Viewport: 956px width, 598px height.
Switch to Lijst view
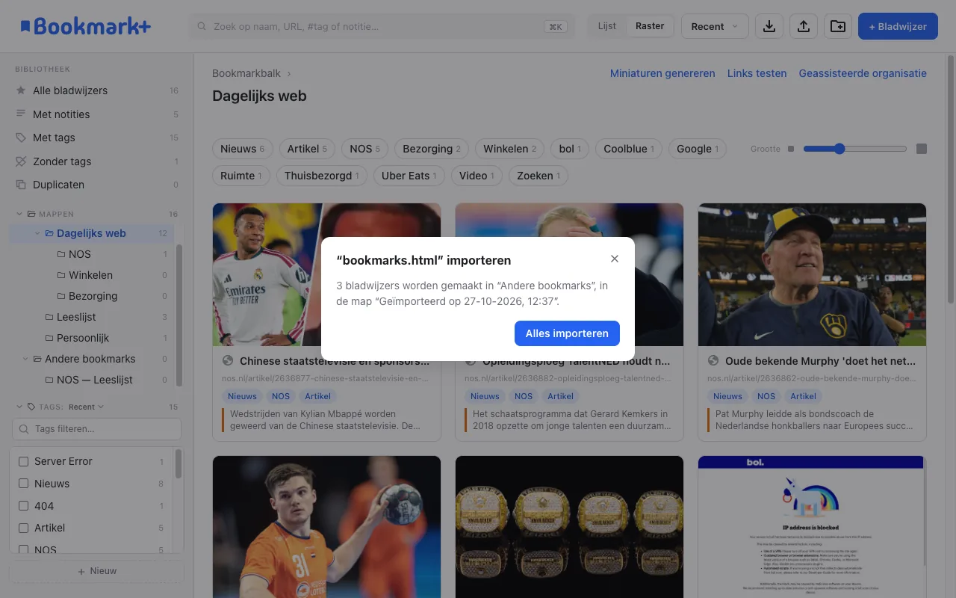coord(607,26)
